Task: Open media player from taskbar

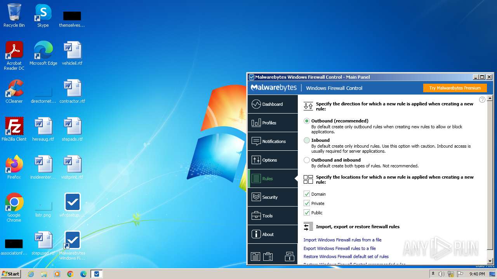Action: pyautogui.click(x=57, y=274)
